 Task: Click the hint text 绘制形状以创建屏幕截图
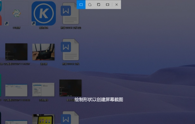coord(99,100)
